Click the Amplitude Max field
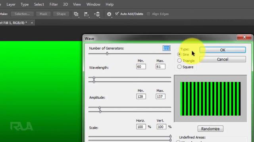Screen dimensions: 254x142 (x=160, y=97)
